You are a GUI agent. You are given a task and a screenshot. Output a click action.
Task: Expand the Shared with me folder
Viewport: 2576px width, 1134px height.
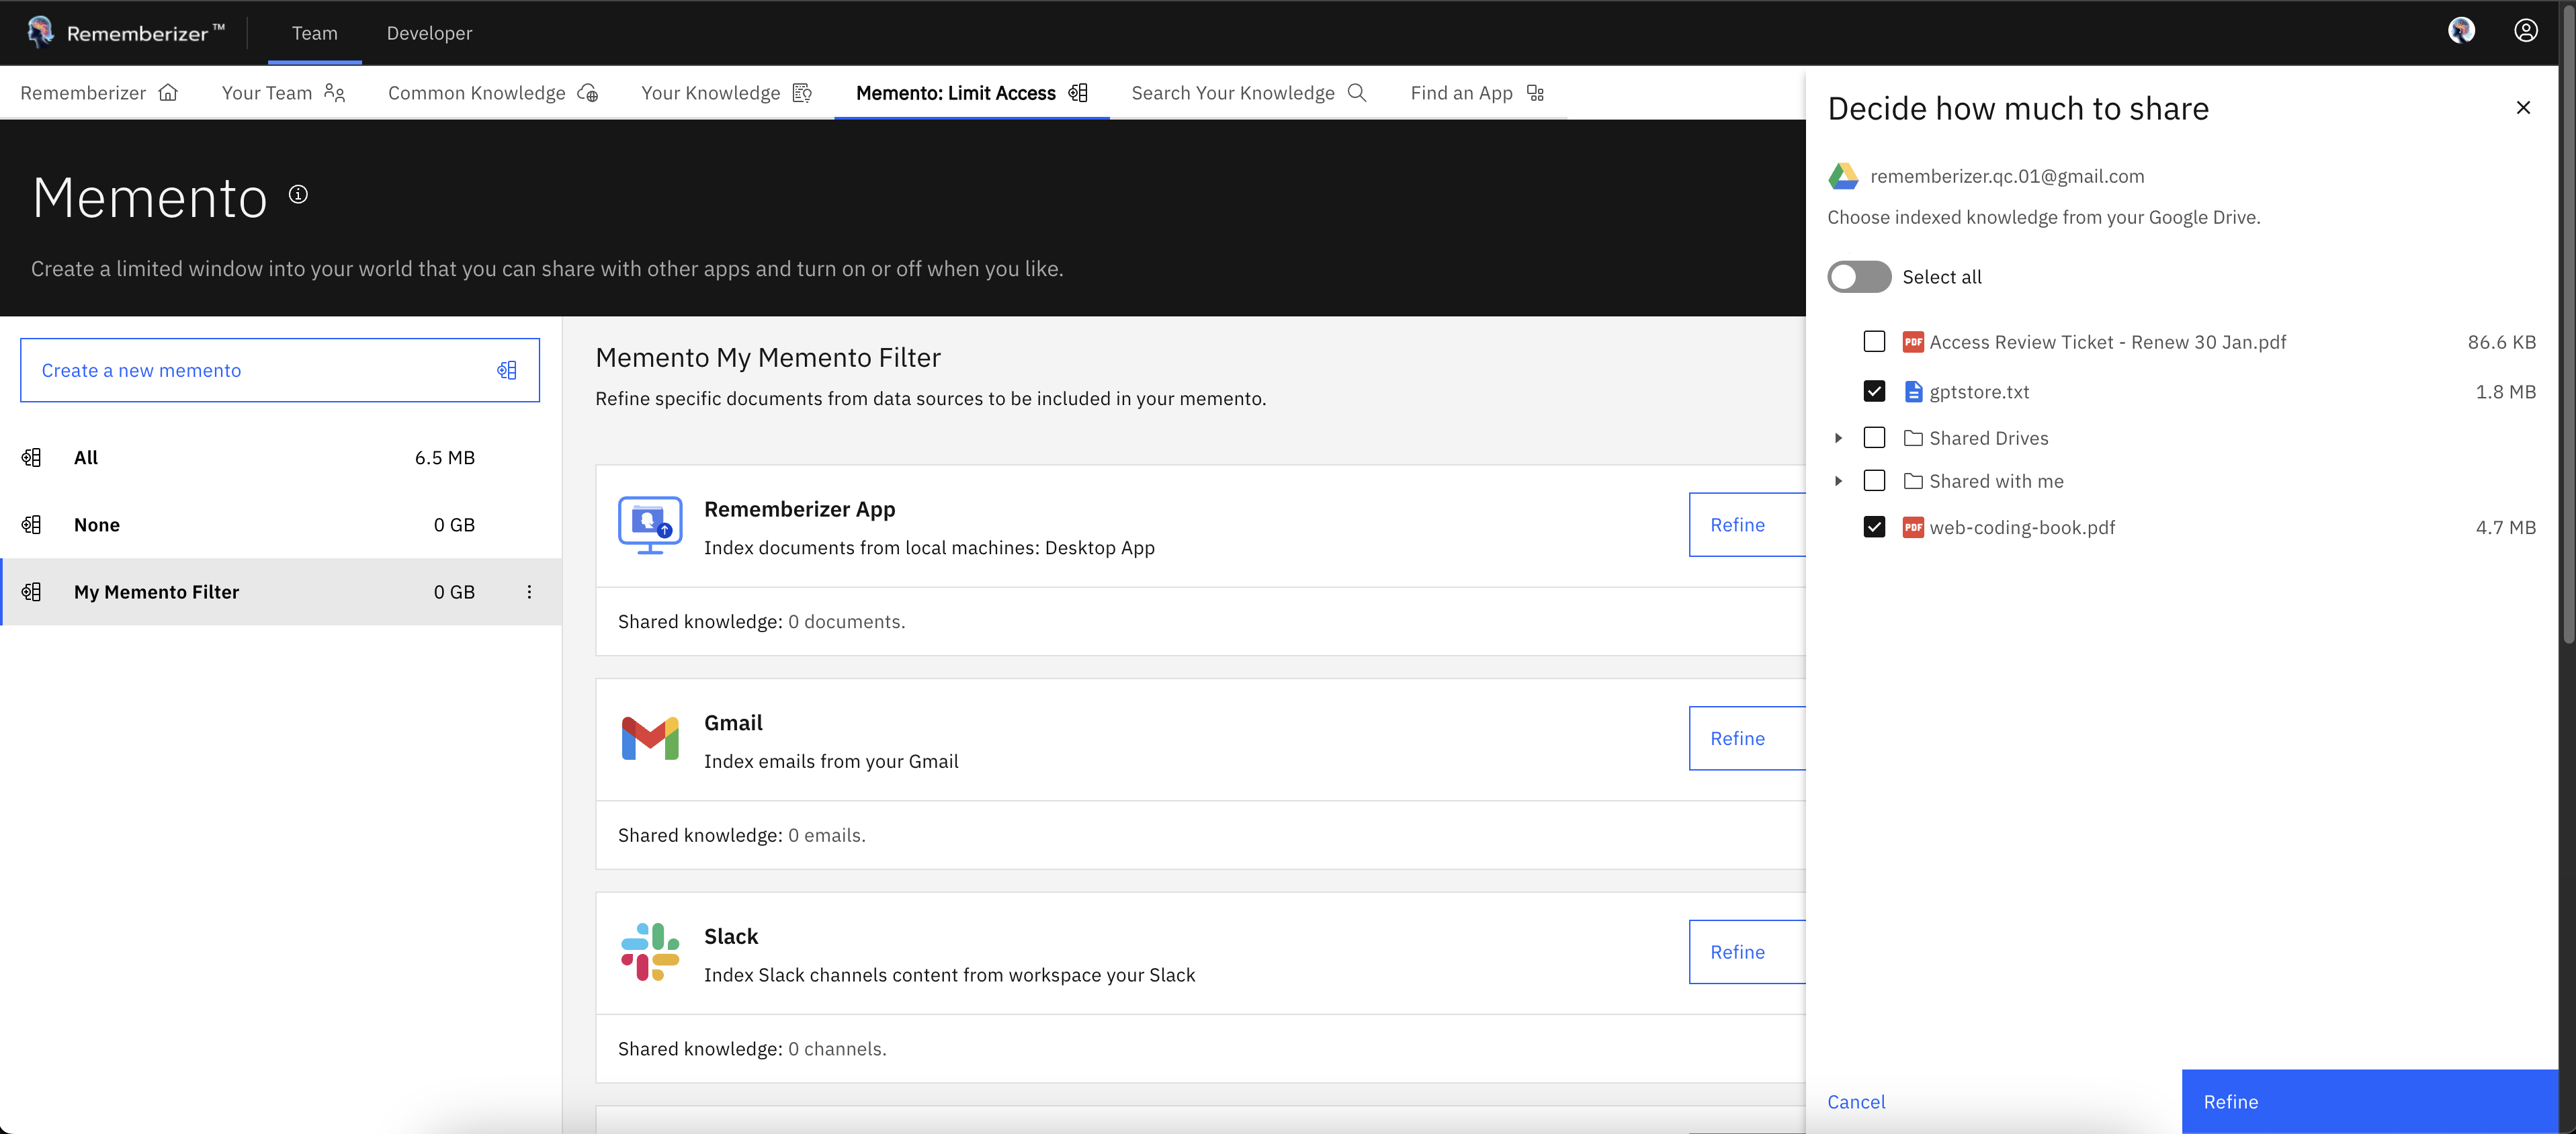coord(1838,481)
